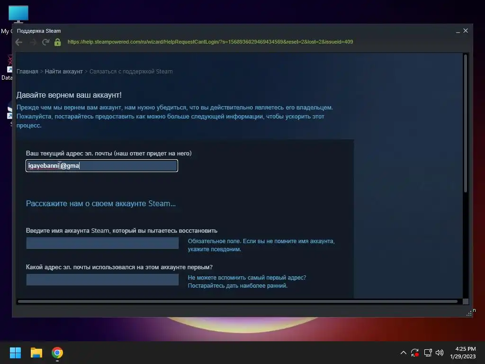
Task: Click the sync status tray icon
Action: (x=415, y=353)
